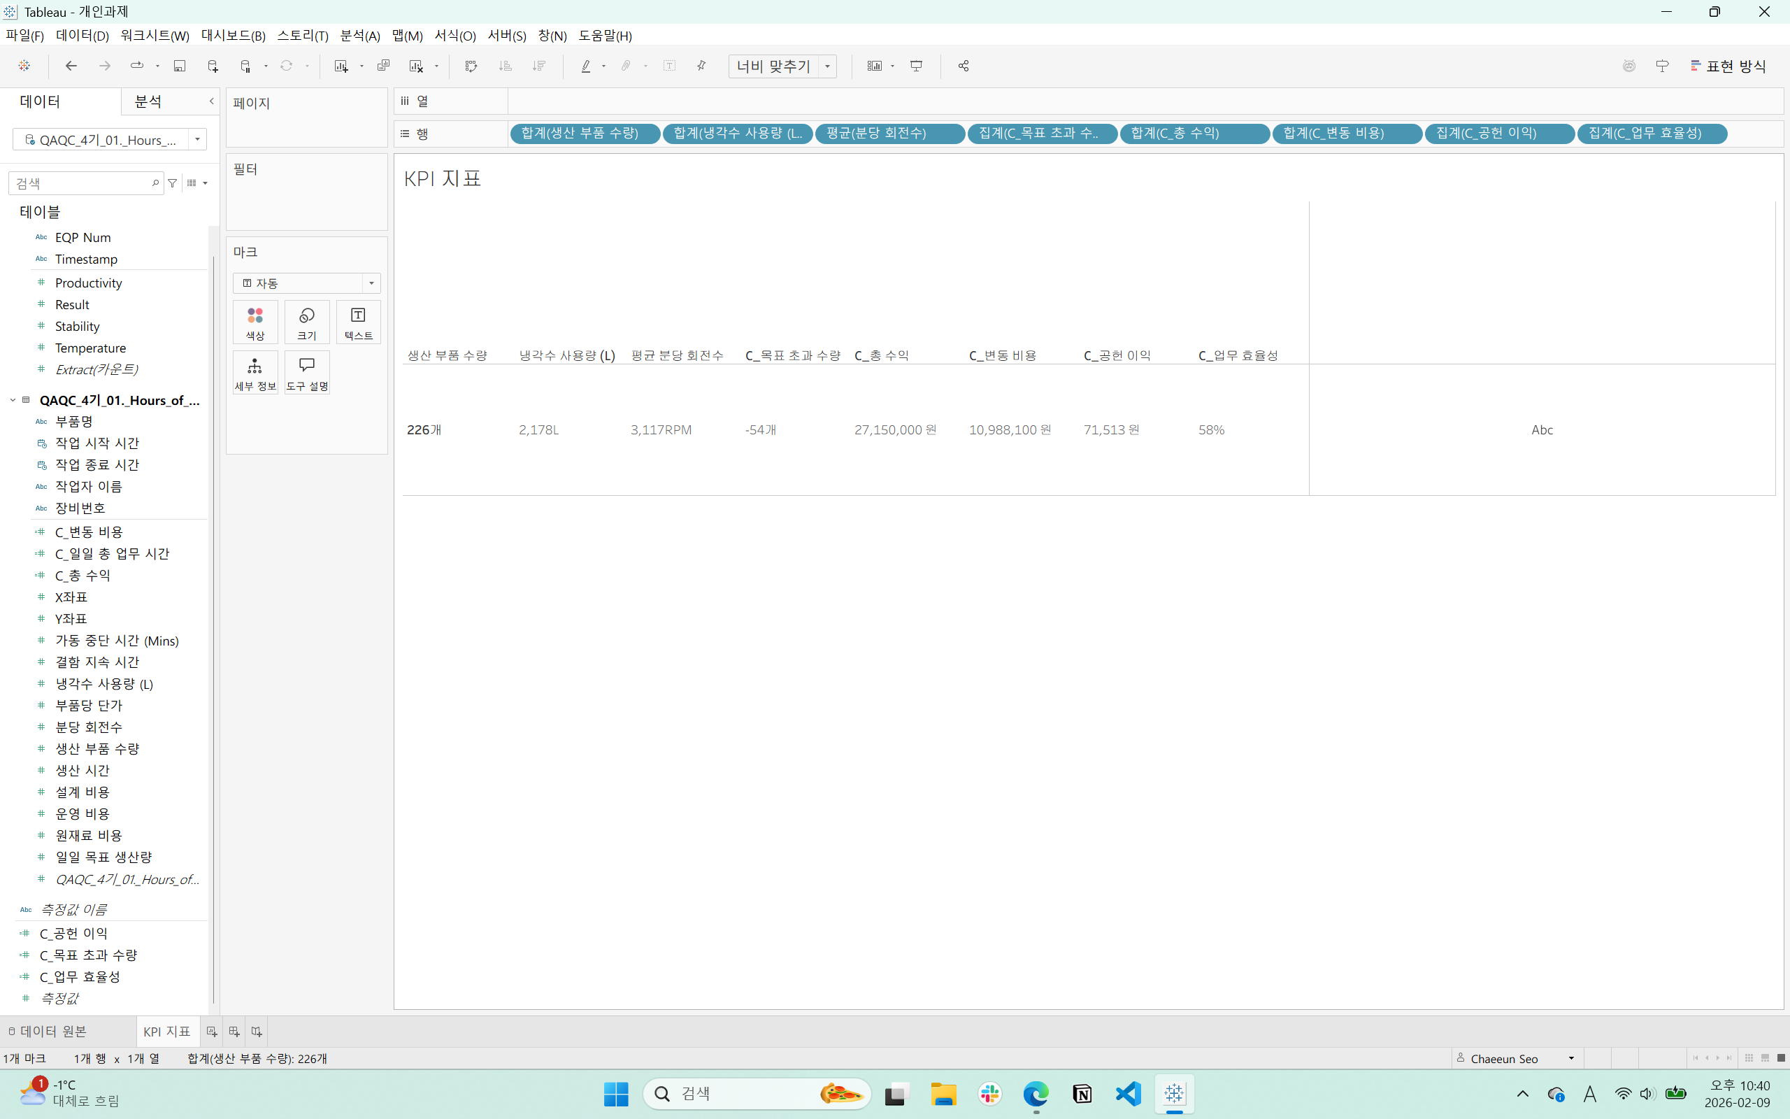1790x1119 pixels.
Task: Click the Share workbook icon
Action: click(x=963, y=66)
